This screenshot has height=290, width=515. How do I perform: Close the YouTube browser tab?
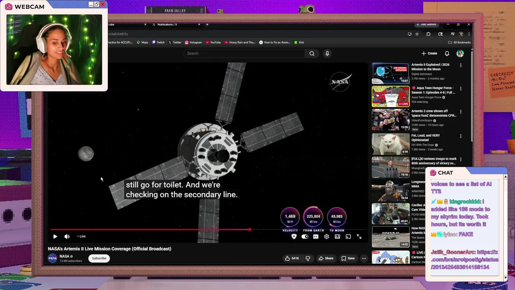click(145, 25)
